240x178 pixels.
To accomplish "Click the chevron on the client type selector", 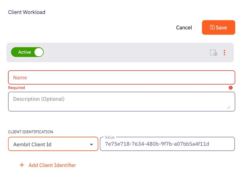I will (91, 144).
